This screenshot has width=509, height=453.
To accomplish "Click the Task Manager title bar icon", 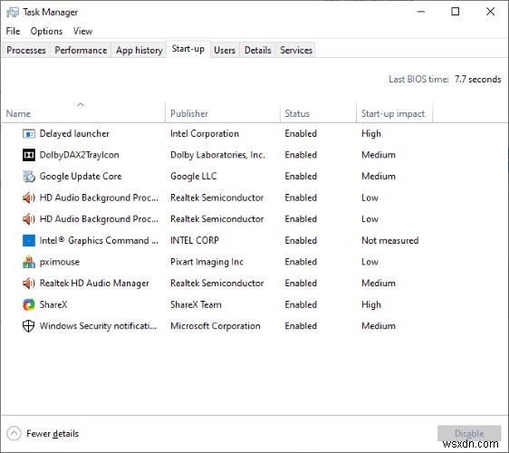I will pos(13,13).
